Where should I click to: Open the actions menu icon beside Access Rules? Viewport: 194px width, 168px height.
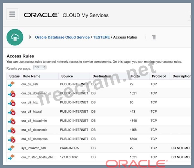[154, 37]
